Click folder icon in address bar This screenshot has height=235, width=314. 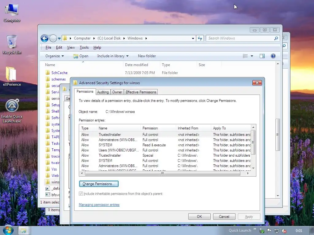[x=65, y=38]
